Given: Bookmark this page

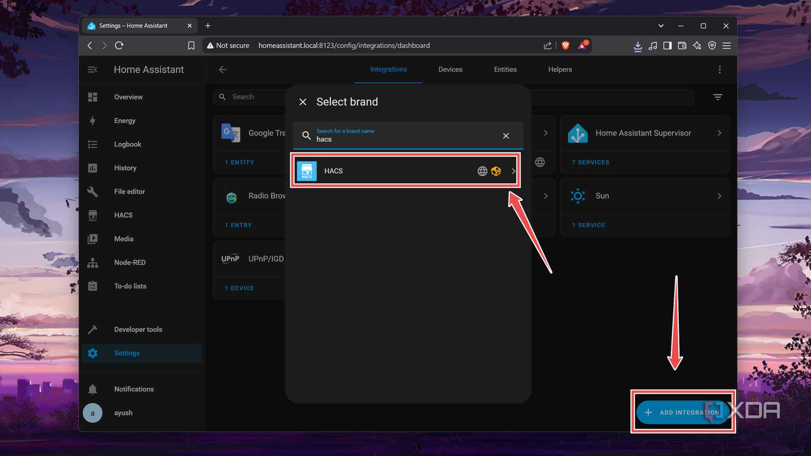Looking at the screenshot, I should pos(191,45).
